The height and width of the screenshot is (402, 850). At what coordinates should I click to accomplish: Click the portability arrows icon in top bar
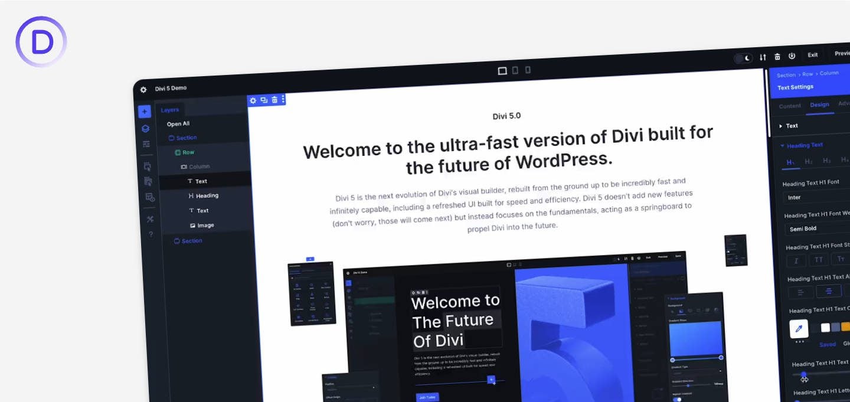763,57
